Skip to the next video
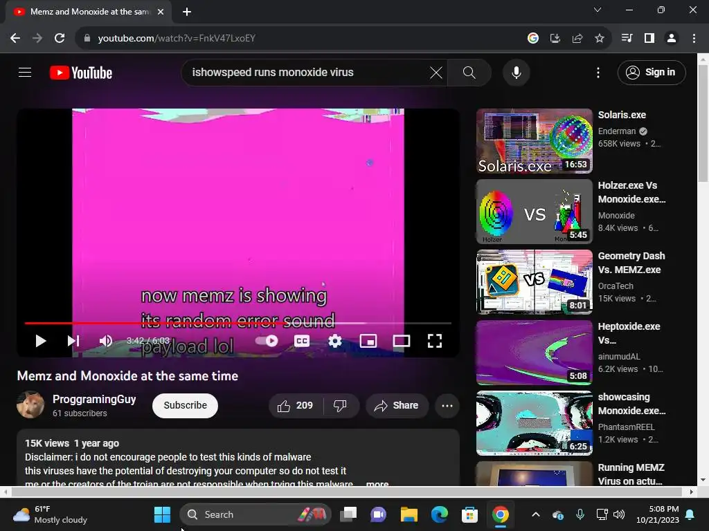709x531 pixels. click(x=73, y=341)
